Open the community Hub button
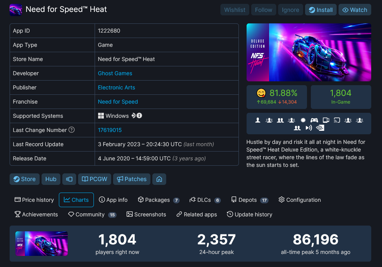 51,179
